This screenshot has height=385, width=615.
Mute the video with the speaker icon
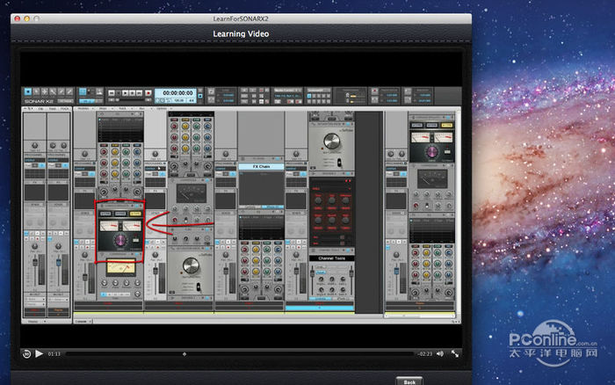pyautogui.click(x=440, y=353)
